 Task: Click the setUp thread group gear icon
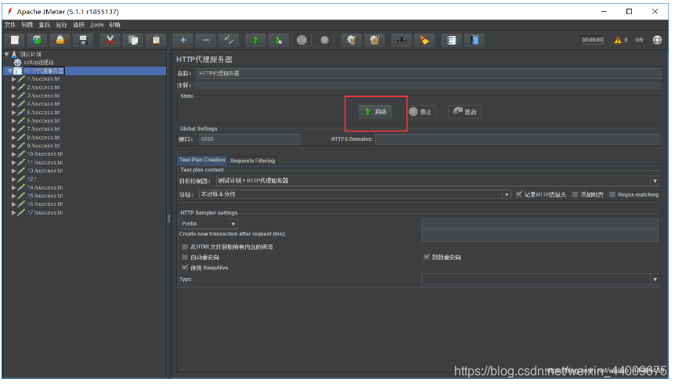[17, 63]
